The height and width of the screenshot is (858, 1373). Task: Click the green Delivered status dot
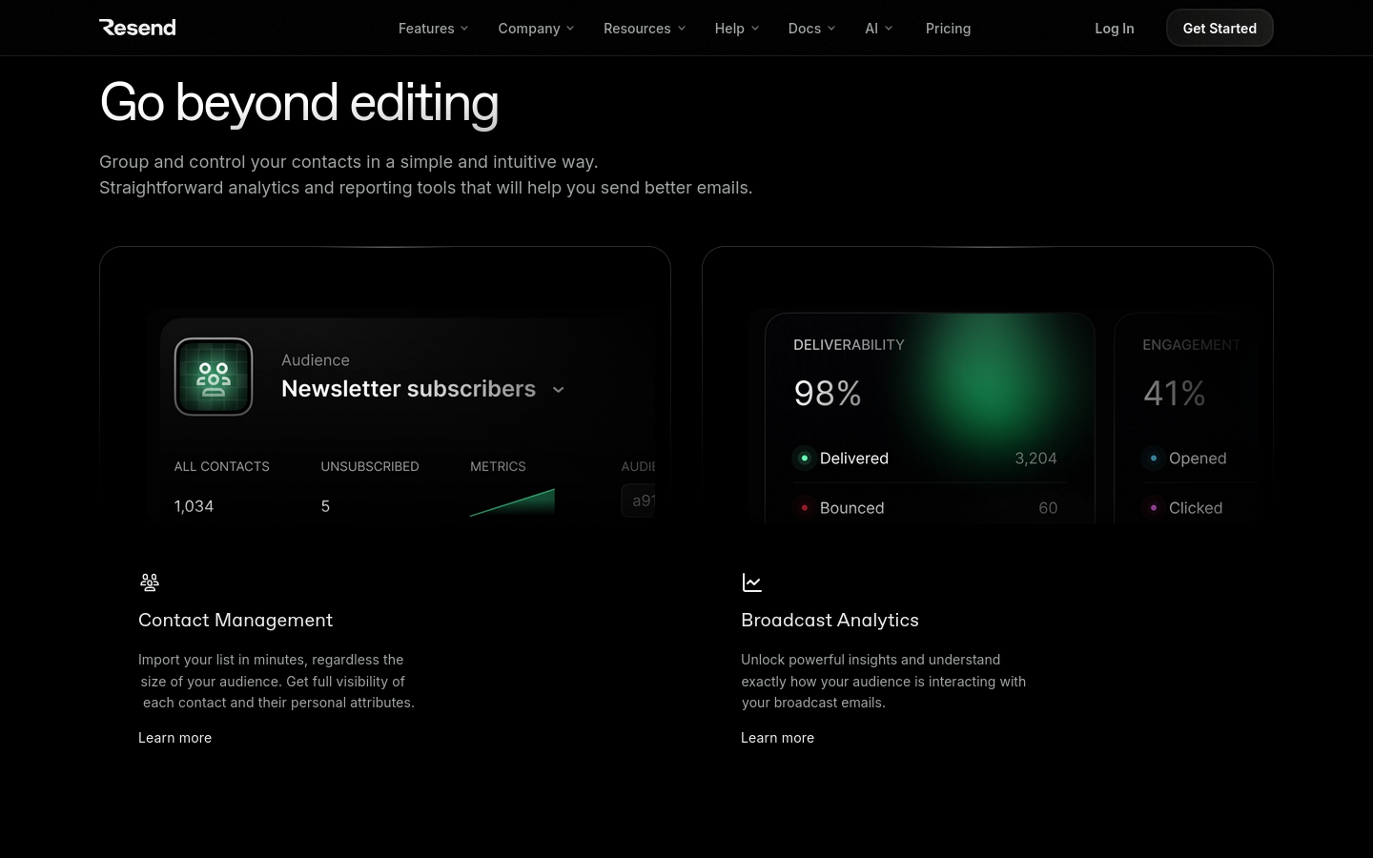[x=805, y=459]
